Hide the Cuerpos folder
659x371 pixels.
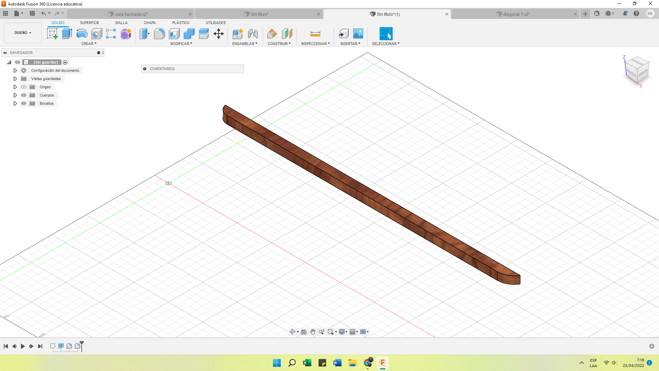tap(24, 95)
